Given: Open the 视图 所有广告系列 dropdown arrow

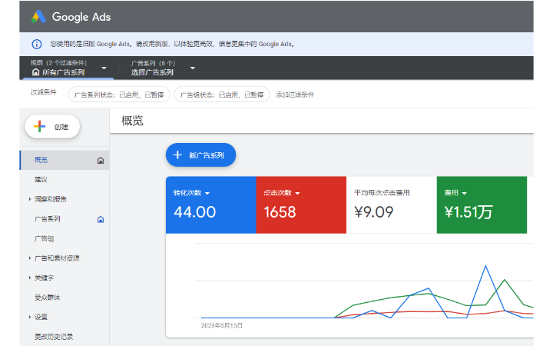Looking at the screenshot, I should (x=104, y=68).
